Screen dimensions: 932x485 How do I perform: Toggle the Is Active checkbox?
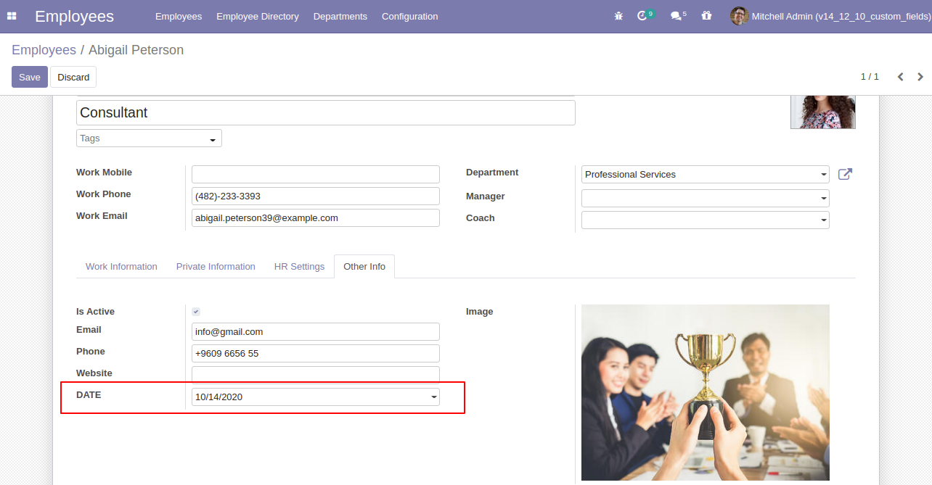click(x=196, y=312)
